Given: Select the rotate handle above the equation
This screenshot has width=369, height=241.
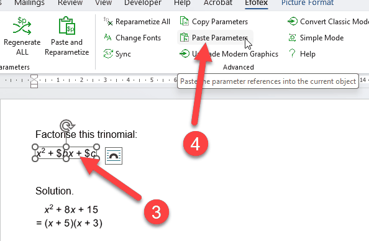Looking at the screenshot, I should (67, 125).
